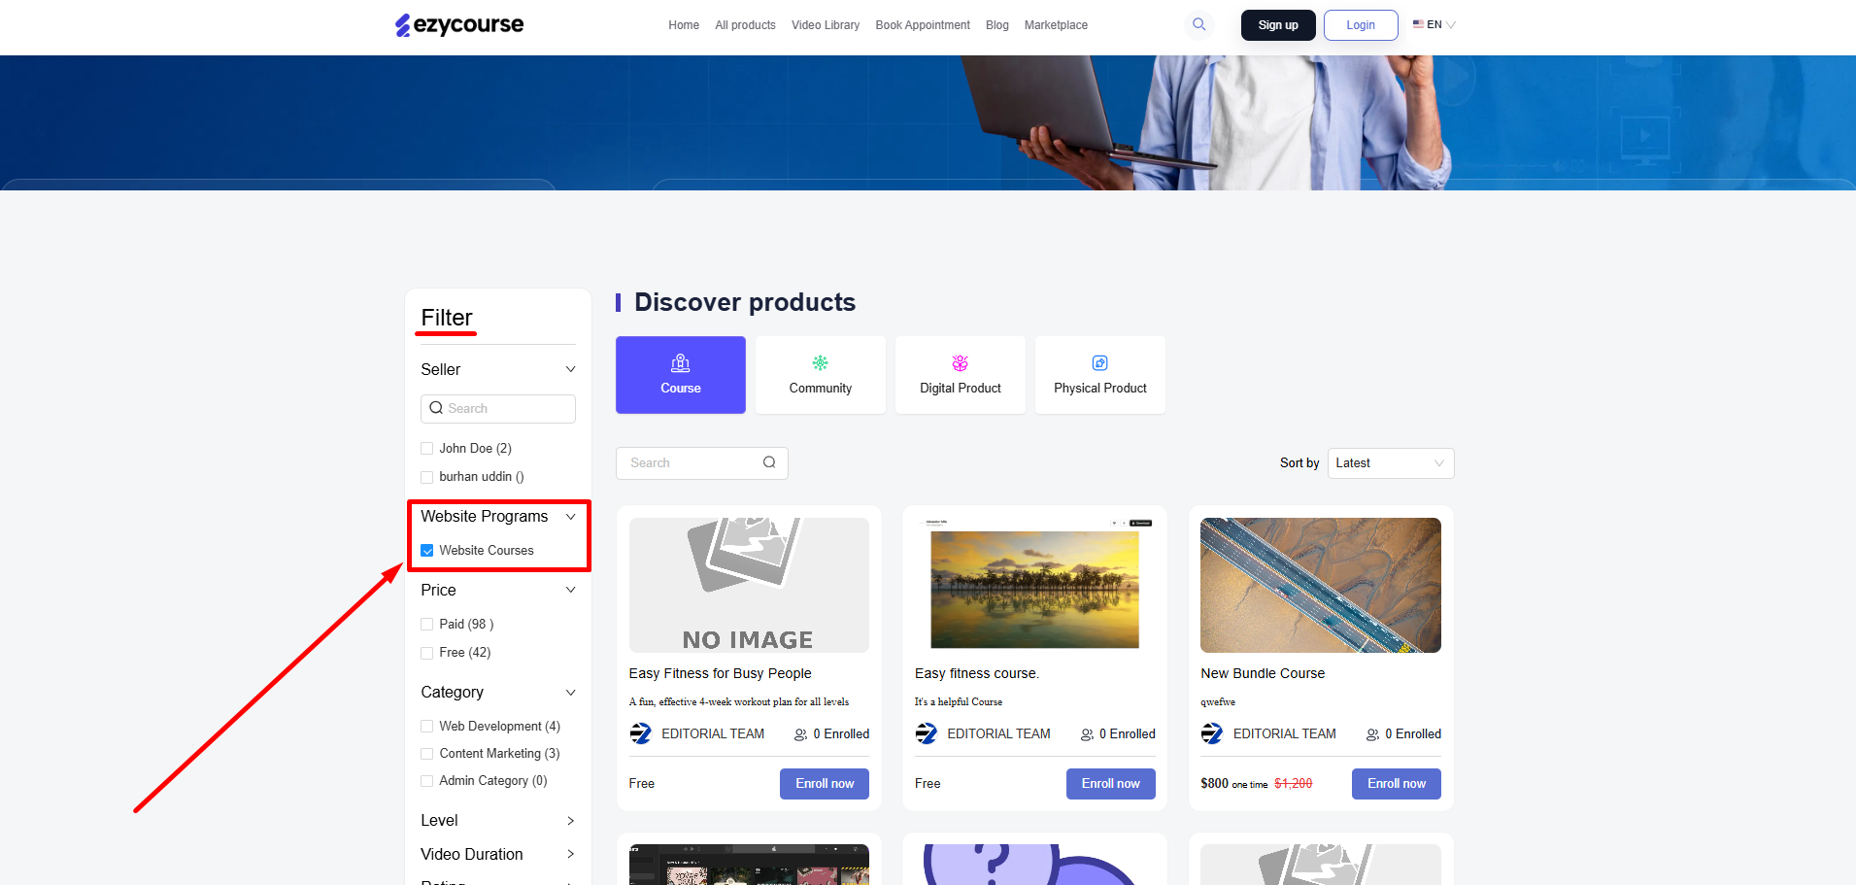
Task: Go to Home in navigation
Action: (684, 25)
